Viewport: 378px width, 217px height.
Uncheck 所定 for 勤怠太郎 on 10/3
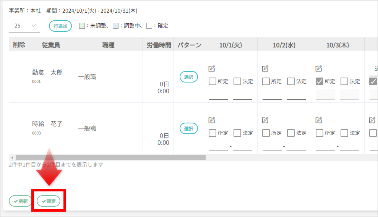click(320, 81)
